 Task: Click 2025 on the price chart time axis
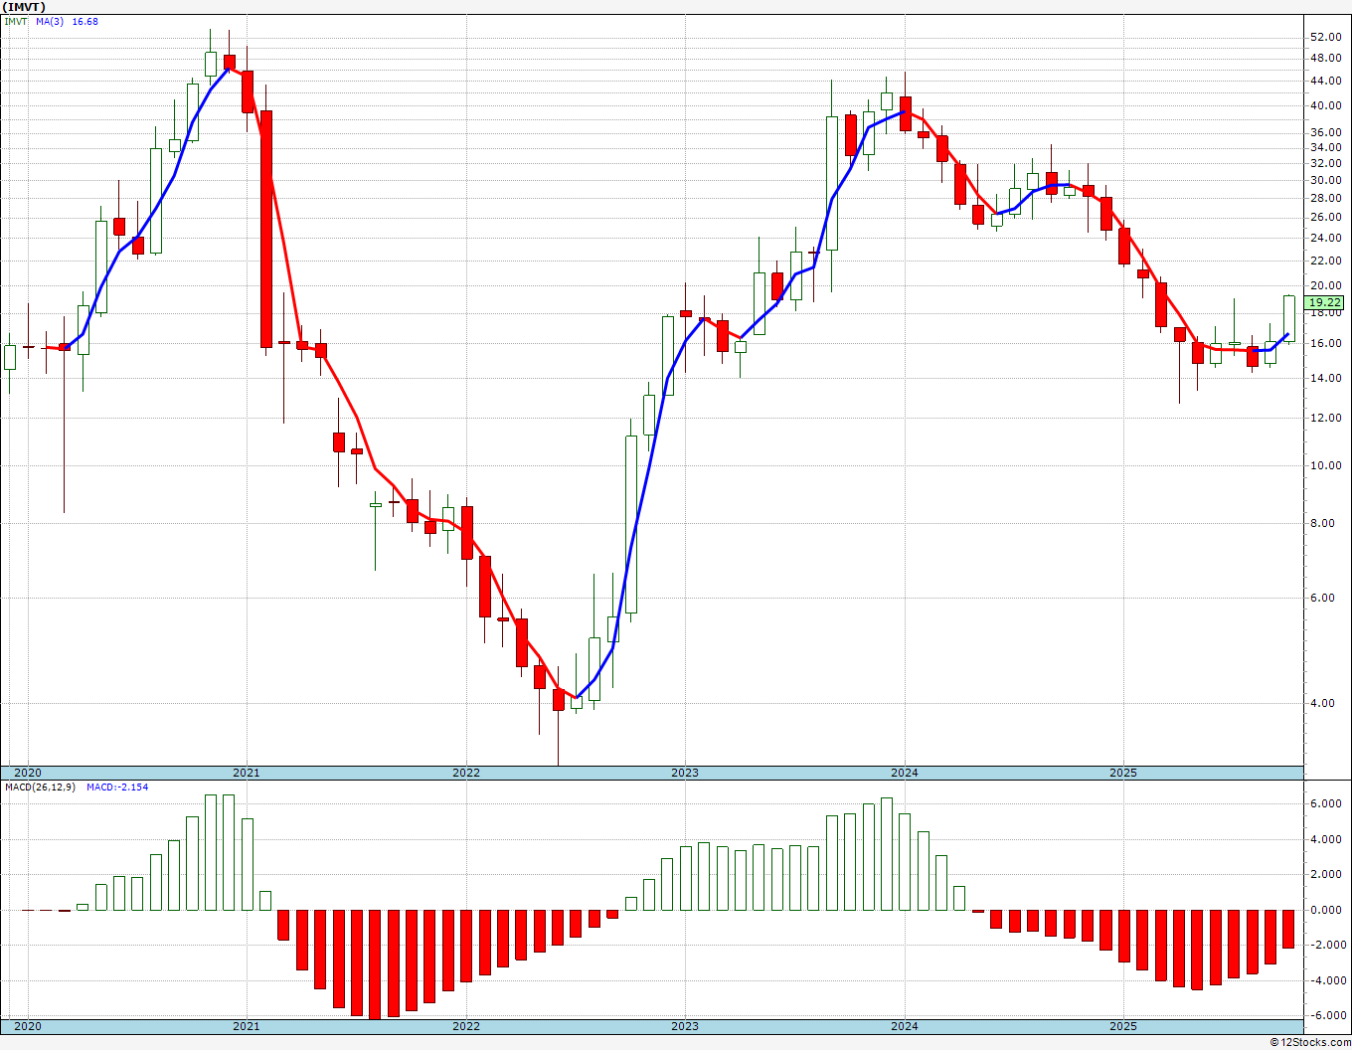click(x=1123, y=773)
